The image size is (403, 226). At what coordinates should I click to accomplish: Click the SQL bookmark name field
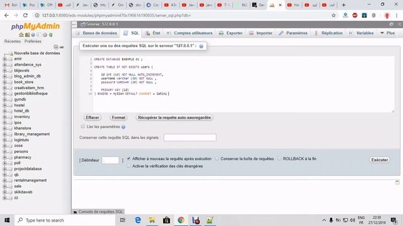coord(190,137)
